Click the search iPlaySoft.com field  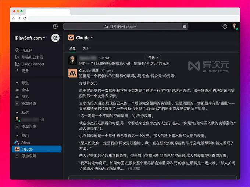[126, 26]
